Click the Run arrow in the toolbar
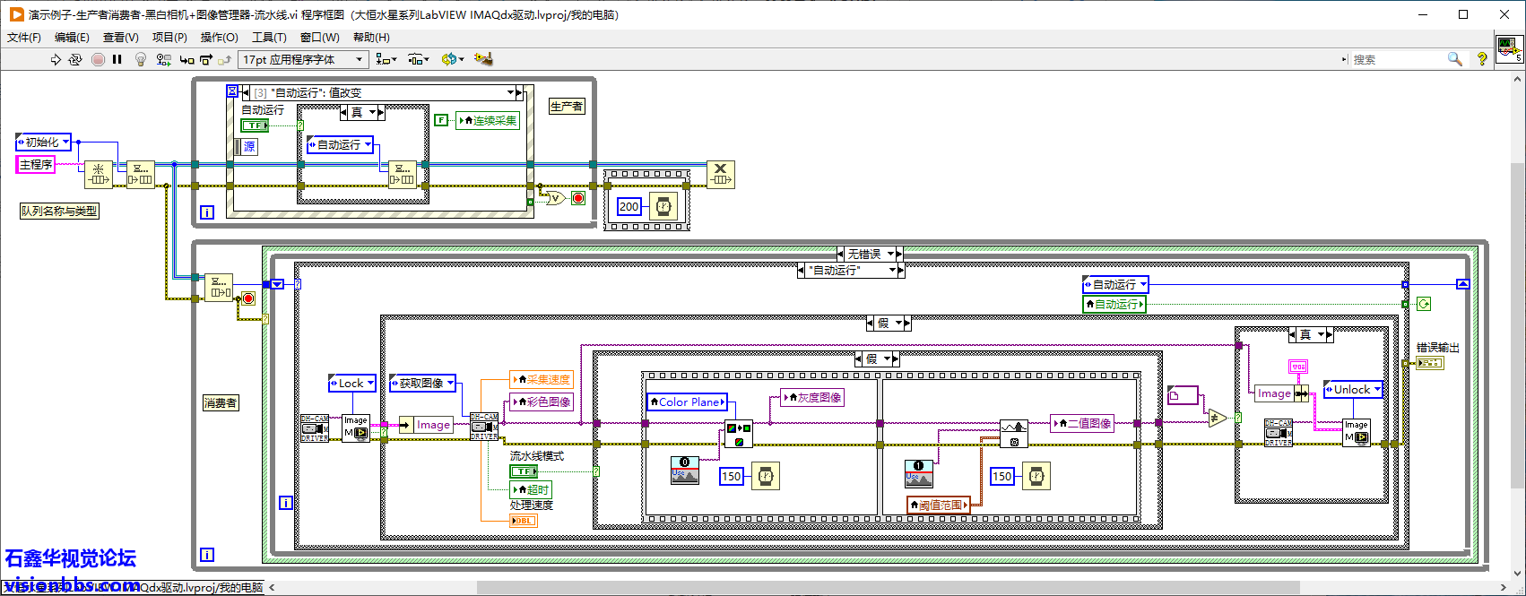This screenshot has width=1526, height=596. (56, 59)
